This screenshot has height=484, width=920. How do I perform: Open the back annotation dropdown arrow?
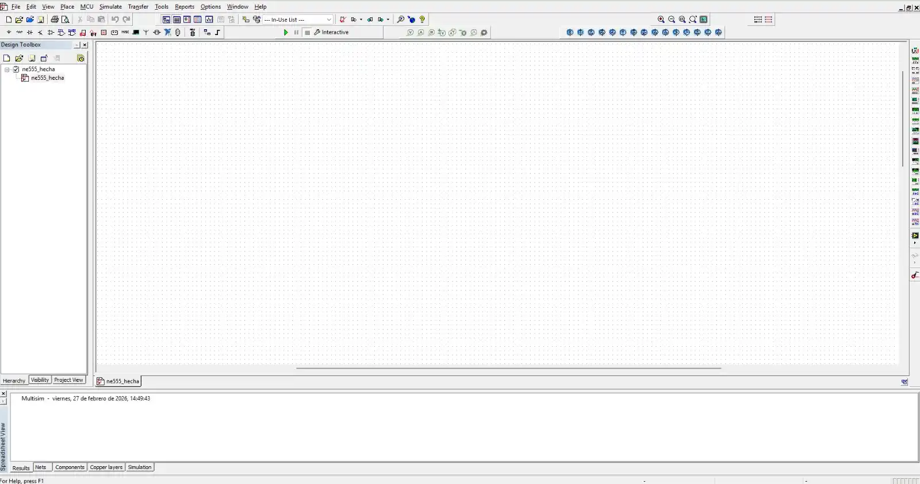[361, 20]
